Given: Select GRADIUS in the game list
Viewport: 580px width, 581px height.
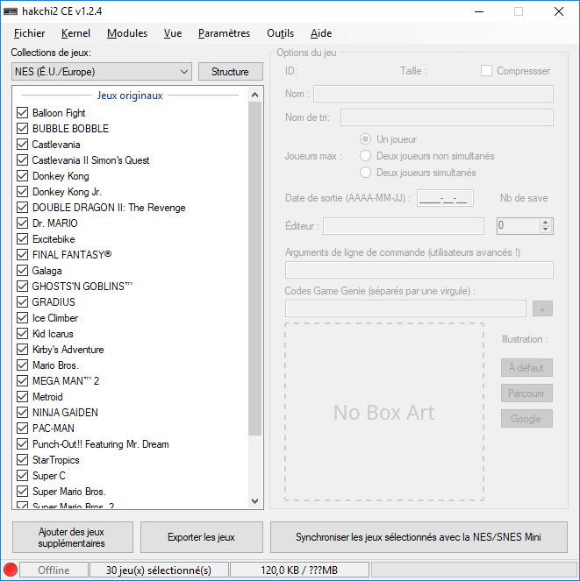Looking at the screenshot, I should click(x=54, y=302).
